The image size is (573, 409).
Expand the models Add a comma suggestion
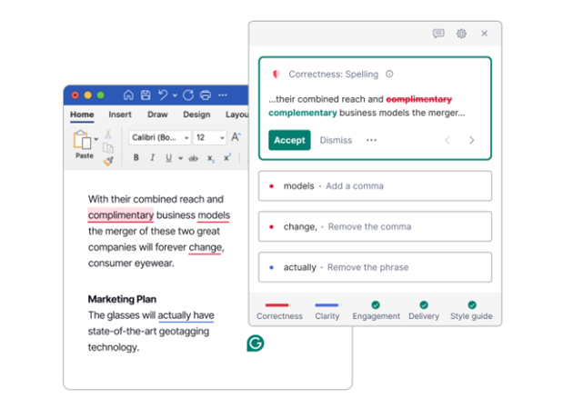point(375,186)
